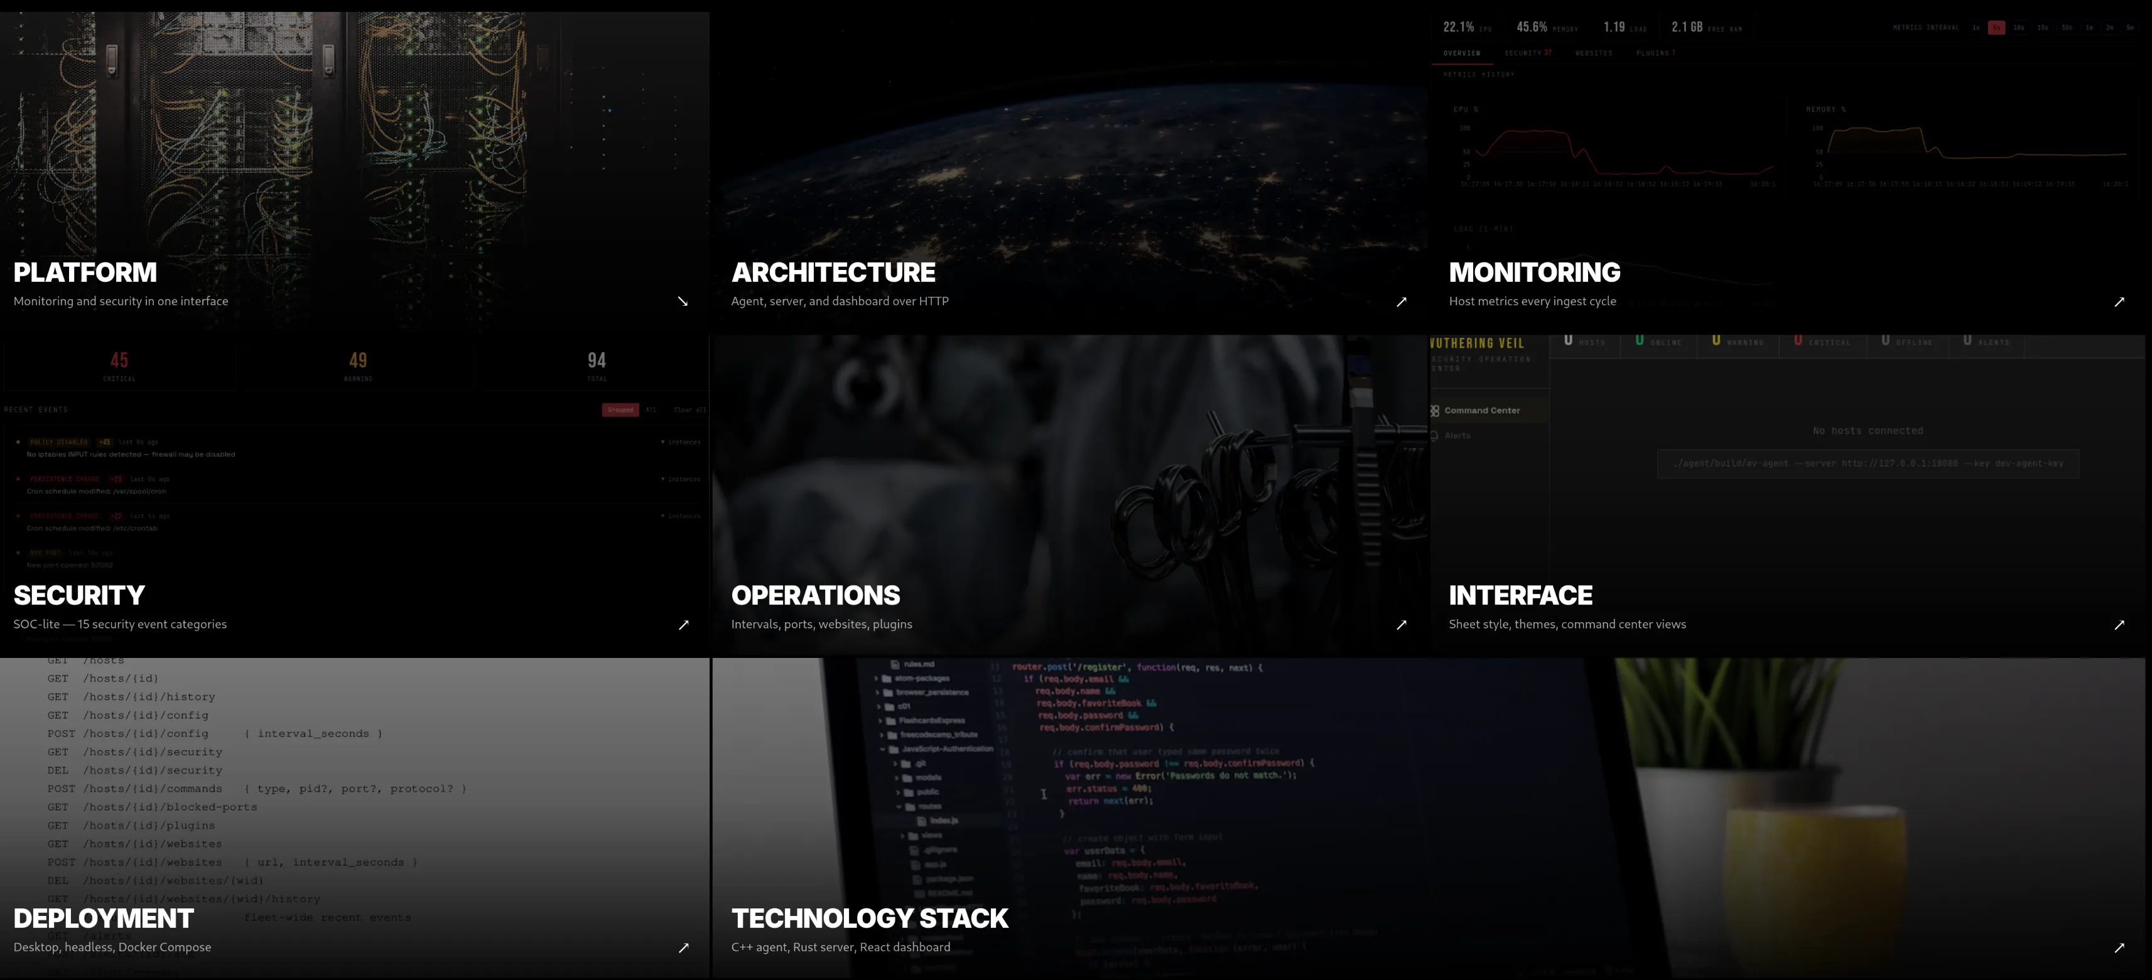Click the arrow icon on the Security card

[683, 625]
